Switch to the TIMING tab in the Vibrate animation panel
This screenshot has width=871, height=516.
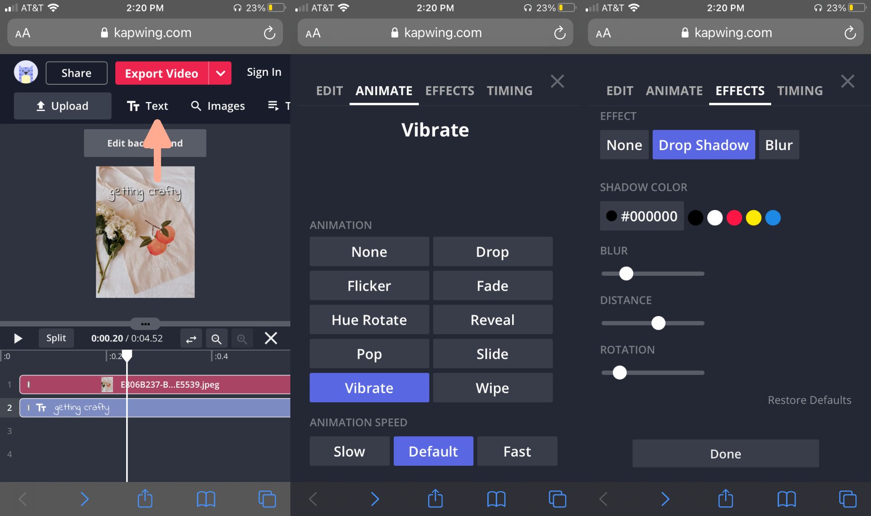tap(509, 91)
